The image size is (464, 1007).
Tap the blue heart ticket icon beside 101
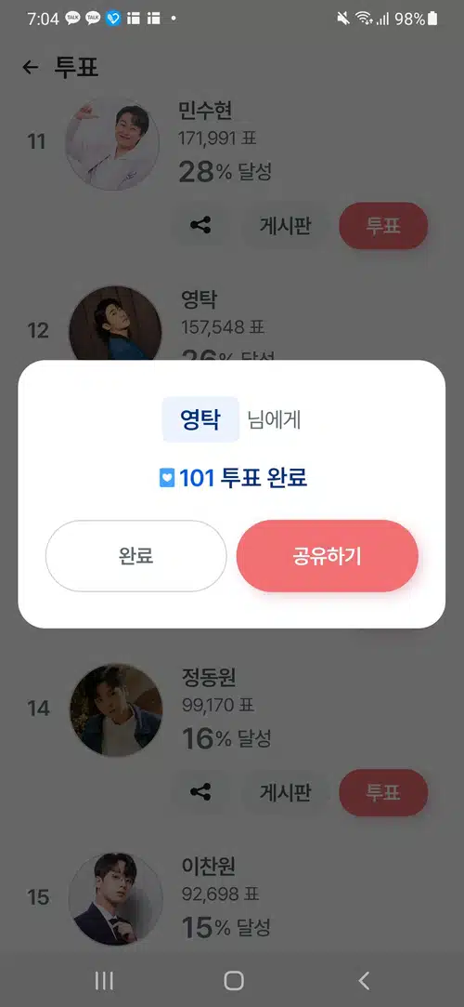click(167, 479)
